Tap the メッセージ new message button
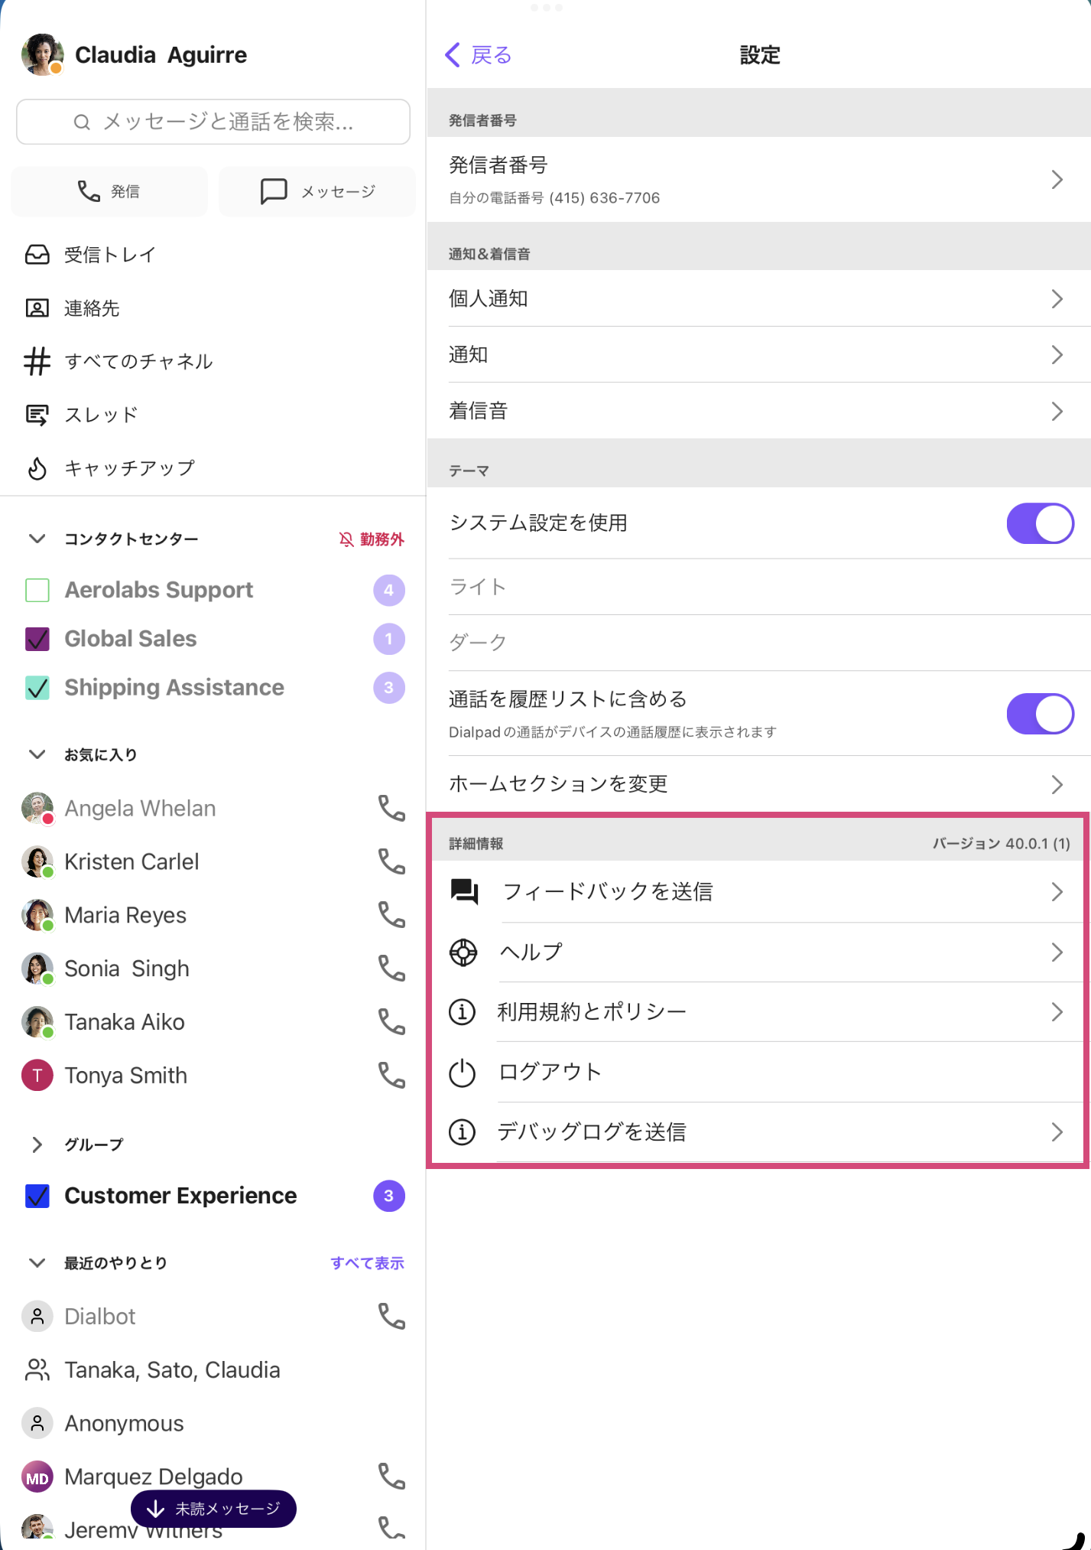 click(317, 191)
